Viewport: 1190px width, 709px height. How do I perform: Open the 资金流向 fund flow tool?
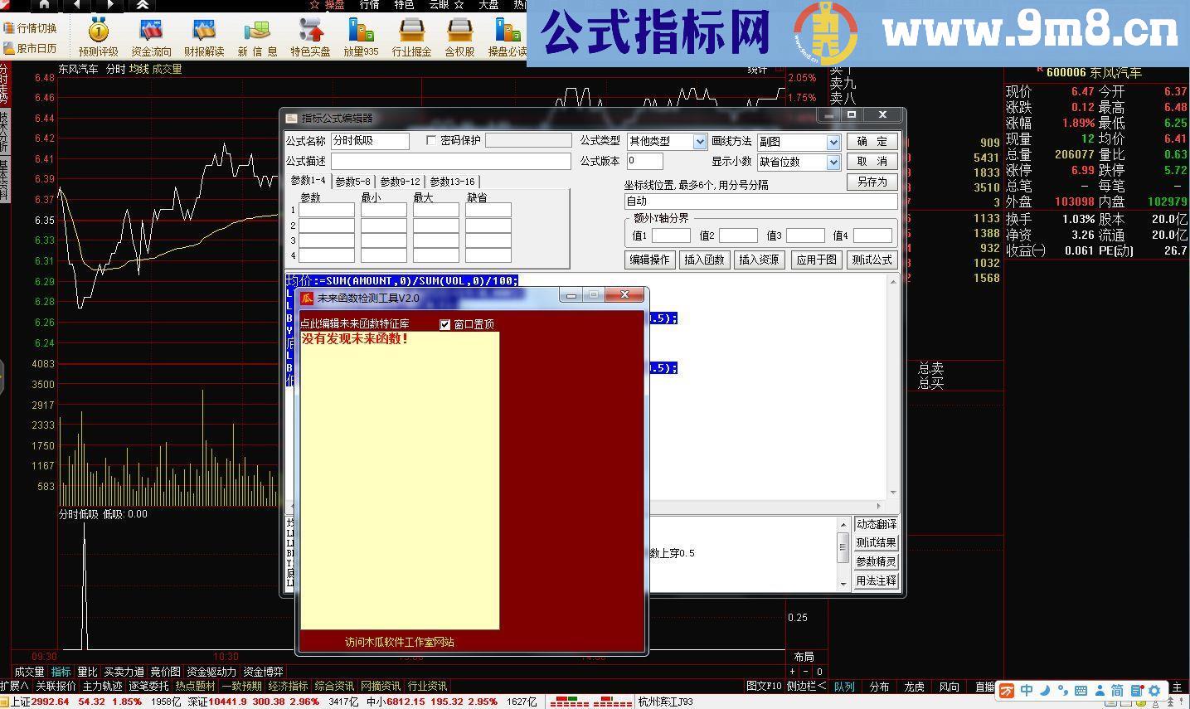(151, 35)
